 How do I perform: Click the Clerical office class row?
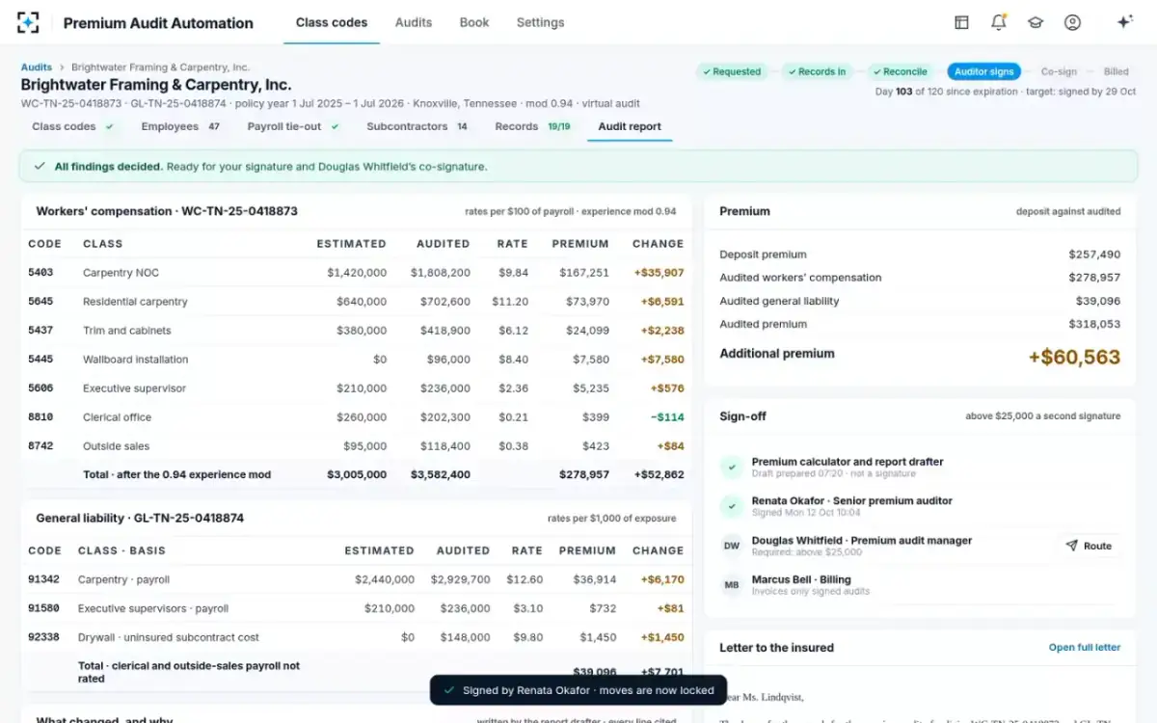[x=356, y=417]
